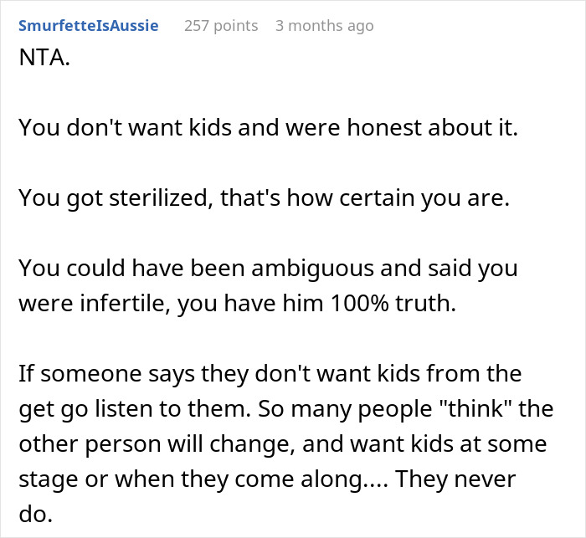Click the phrase that's how certain you are
This screenshot has height=538, width=586.
[365, 197]
